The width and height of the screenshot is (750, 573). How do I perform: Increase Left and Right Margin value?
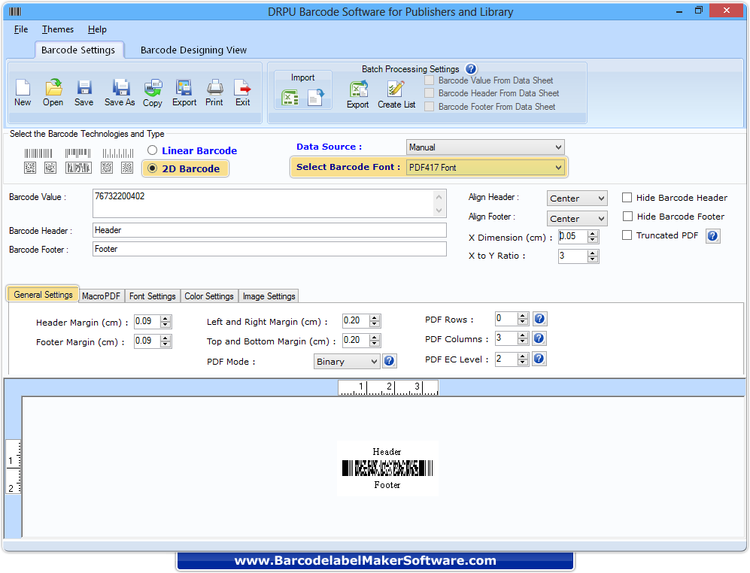click(375, 317)
